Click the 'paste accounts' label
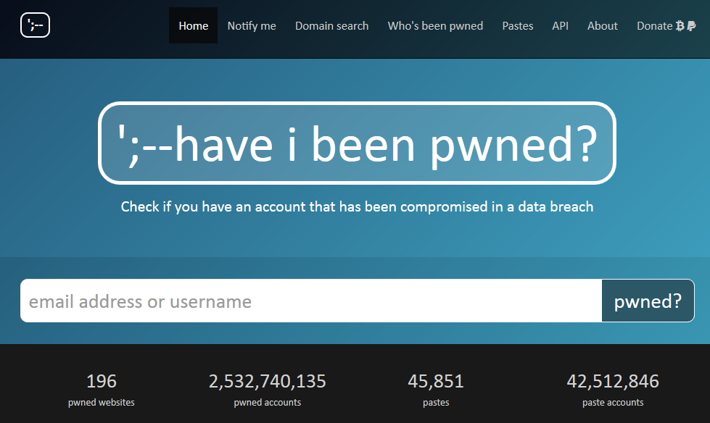The width and height of the screenshot is (710, 423). (x=613, y=402)
